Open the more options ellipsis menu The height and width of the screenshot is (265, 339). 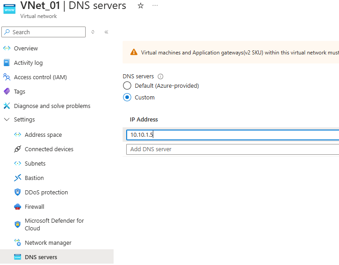tap(155, 5)
